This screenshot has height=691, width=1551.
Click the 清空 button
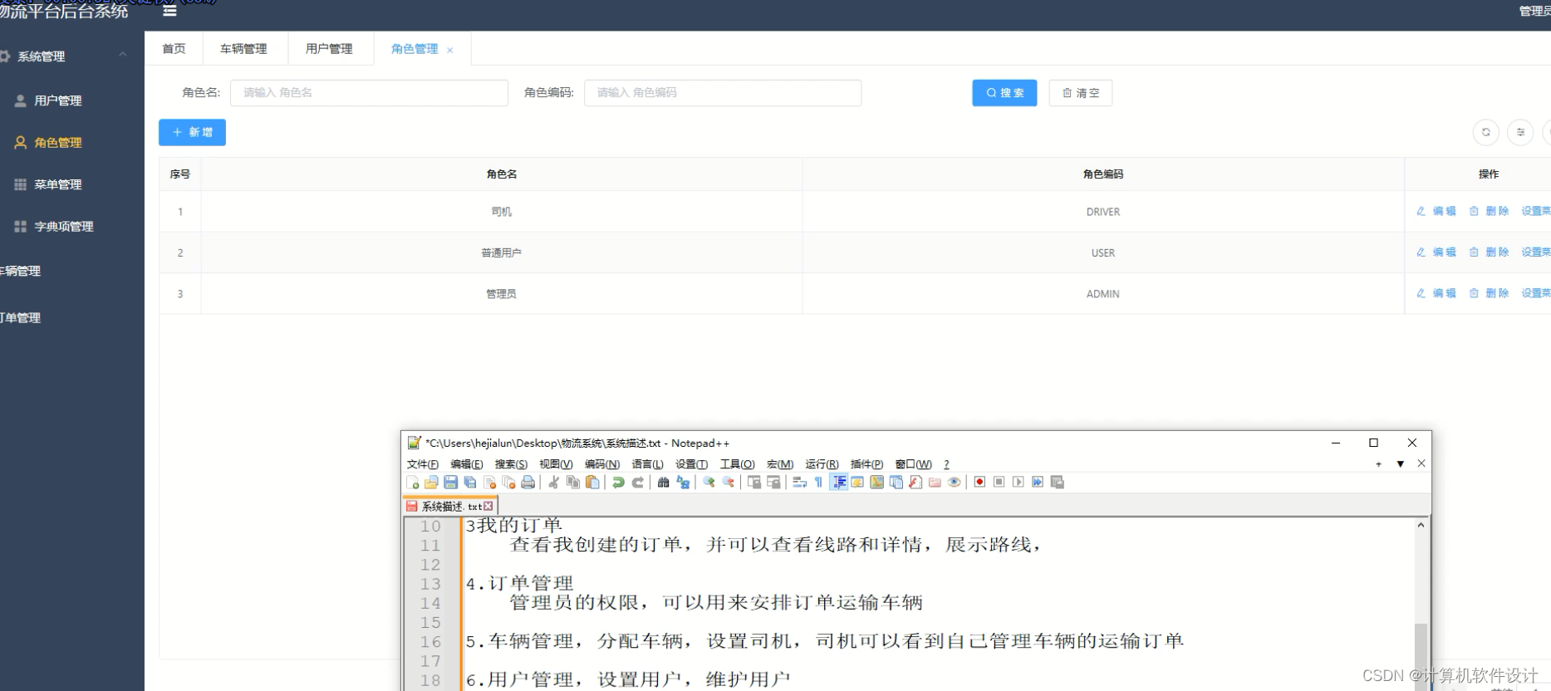coord(1081,93)
